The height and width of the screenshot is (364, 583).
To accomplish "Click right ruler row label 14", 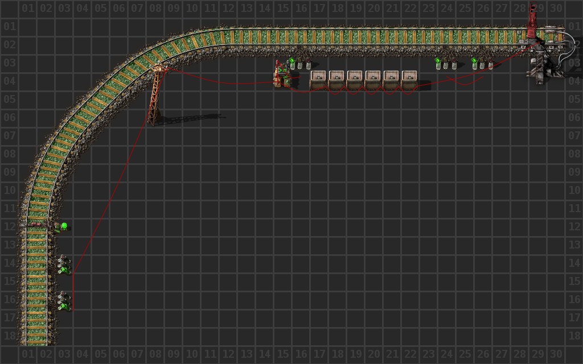I will coord(574,263).
